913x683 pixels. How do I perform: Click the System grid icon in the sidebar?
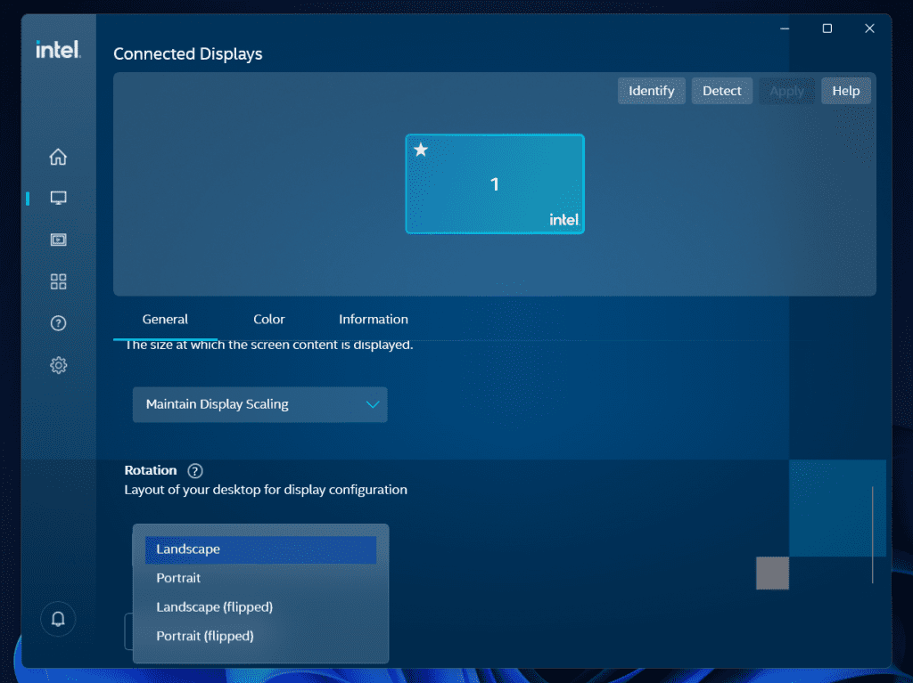pyautogui.click(x=58, y=281)
